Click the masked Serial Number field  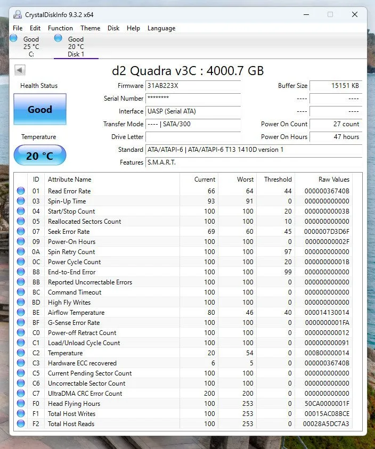tap(193, 99)
